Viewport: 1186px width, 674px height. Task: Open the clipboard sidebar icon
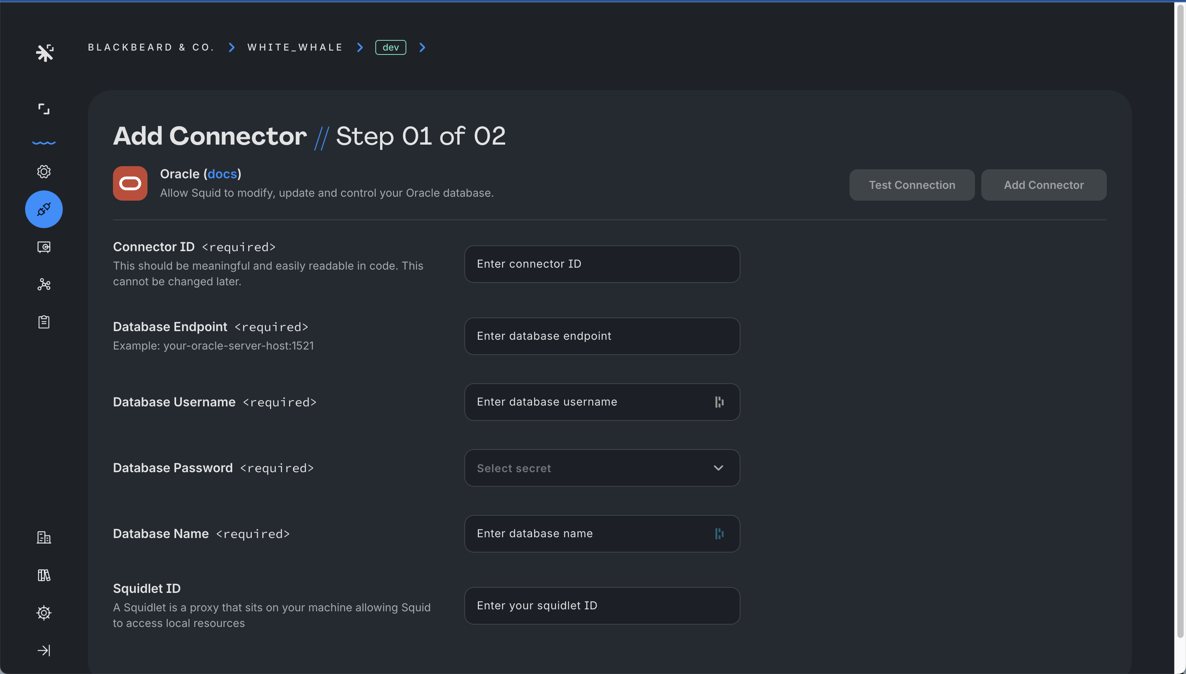tap(44, 322)
